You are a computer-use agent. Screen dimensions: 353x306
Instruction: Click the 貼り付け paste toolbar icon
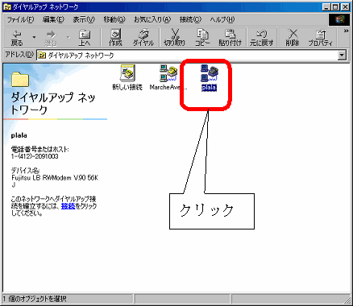pyautogui.click(x=230, y=37)
